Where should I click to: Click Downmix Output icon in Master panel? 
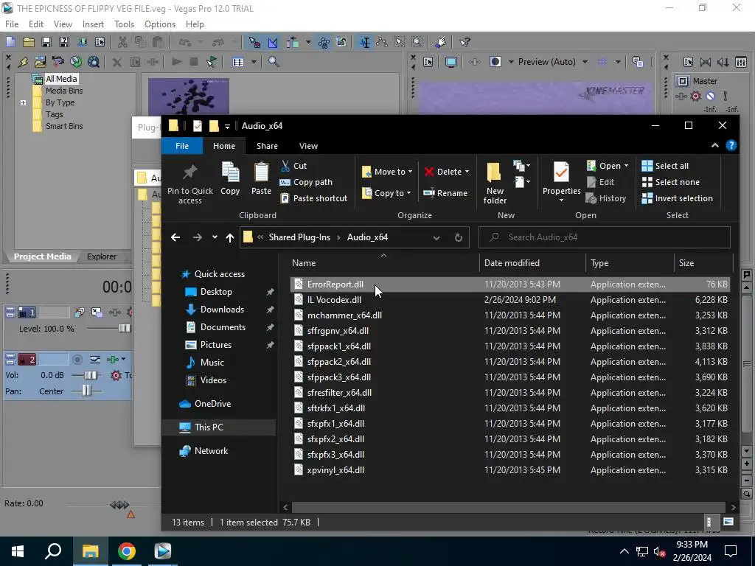pyautogui.click(x=706, y=62)
